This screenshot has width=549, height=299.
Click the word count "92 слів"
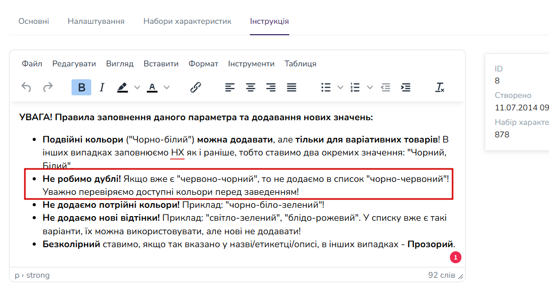point(441,275)
